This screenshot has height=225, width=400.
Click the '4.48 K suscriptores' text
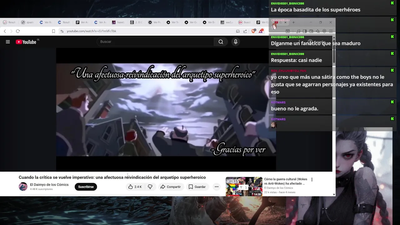[41, 189]
